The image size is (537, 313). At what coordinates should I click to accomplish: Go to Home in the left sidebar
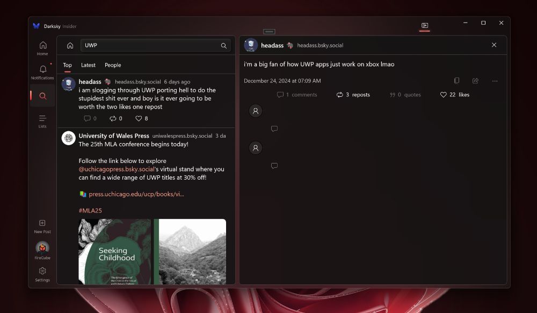[42, 48]
